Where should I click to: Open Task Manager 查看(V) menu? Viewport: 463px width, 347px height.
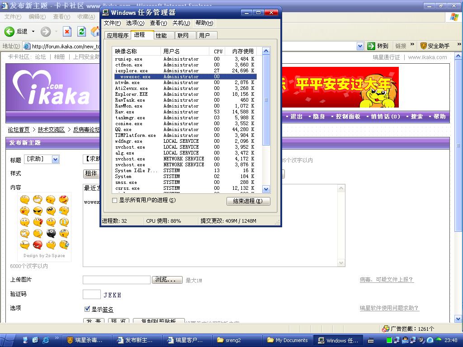[x=158, y=23]
